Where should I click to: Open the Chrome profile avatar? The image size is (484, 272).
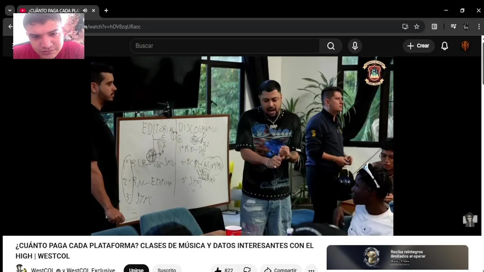tap(466, 26)
